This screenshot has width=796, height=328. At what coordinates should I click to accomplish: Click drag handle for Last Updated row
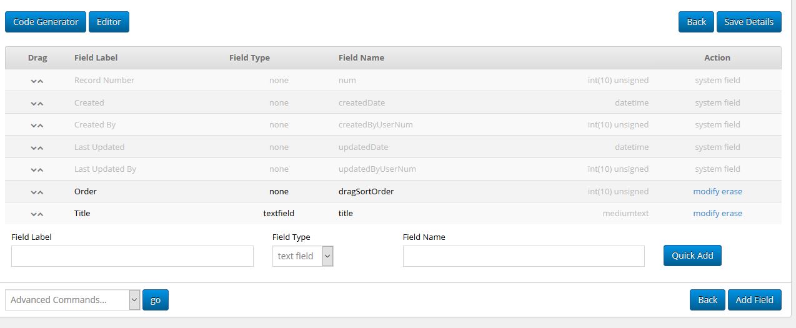pos(37,147)
